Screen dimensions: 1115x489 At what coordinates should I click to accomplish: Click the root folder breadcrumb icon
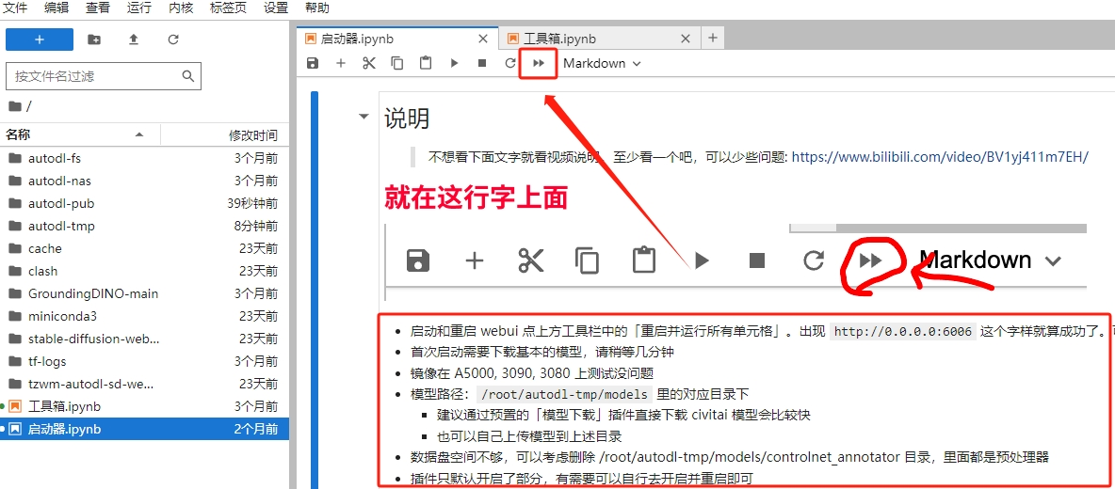pyautogui.click(x=15, y=106)
